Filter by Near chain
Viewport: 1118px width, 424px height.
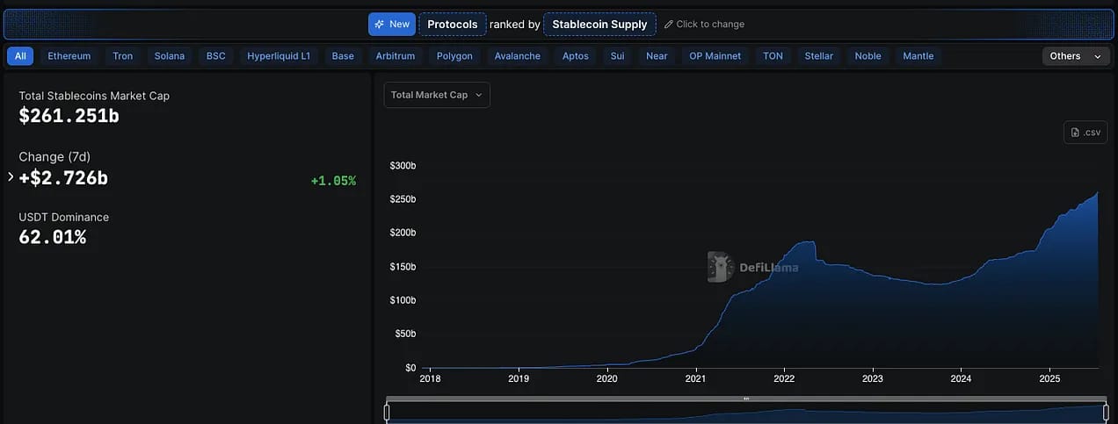pos(657,56)
